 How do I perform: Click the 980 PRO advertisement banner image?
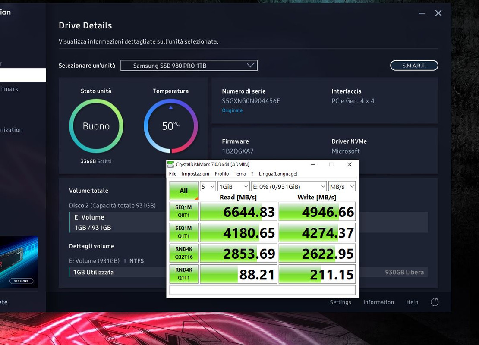(x=19, y=262)
